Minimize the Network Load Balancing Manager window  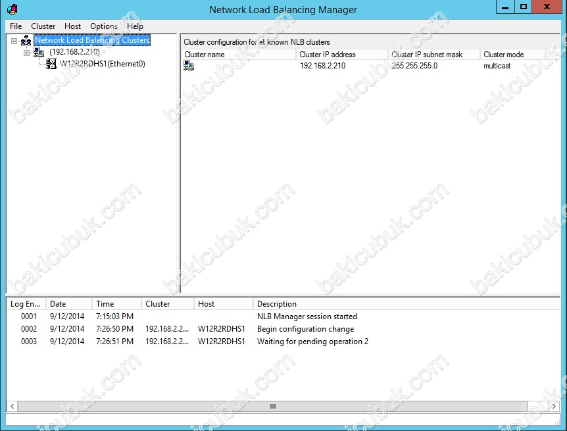pos(505,7)
